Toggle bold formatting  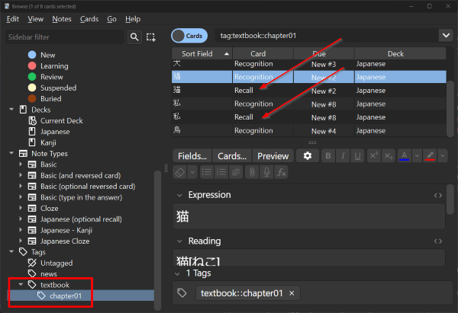328,156
